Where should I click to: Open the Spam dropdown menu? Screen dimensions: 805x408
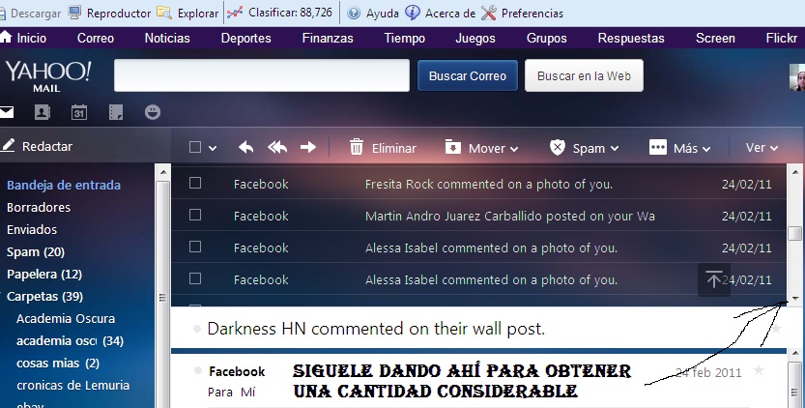click(584, 148)
